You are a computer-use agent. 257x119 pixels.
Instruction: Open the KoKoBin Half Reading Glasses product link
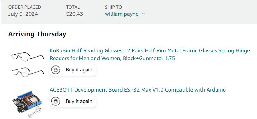150,54
